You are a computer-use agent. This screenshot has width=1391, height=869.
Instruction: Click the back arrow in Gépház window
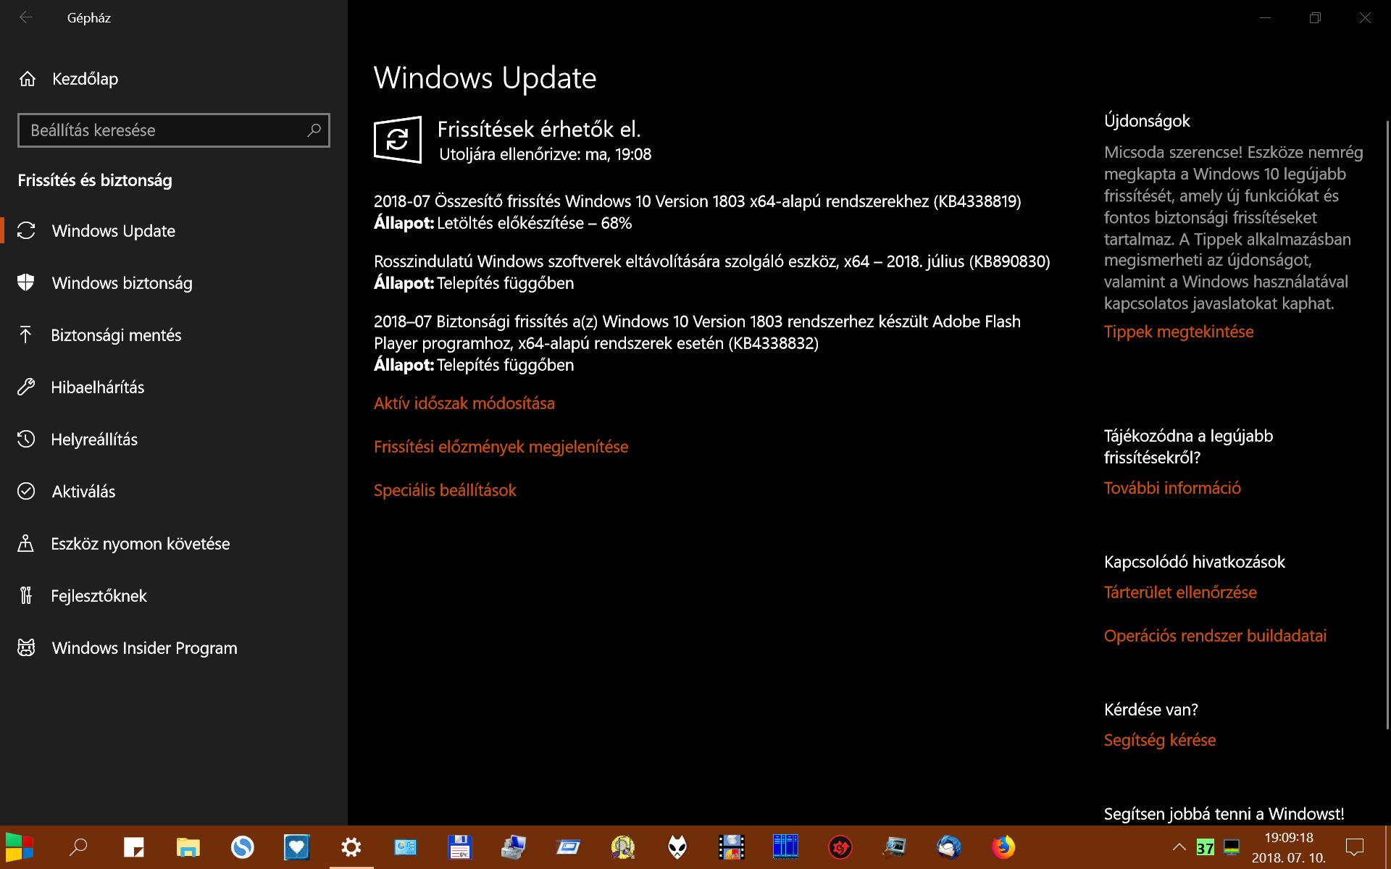(x=26, y=17)
